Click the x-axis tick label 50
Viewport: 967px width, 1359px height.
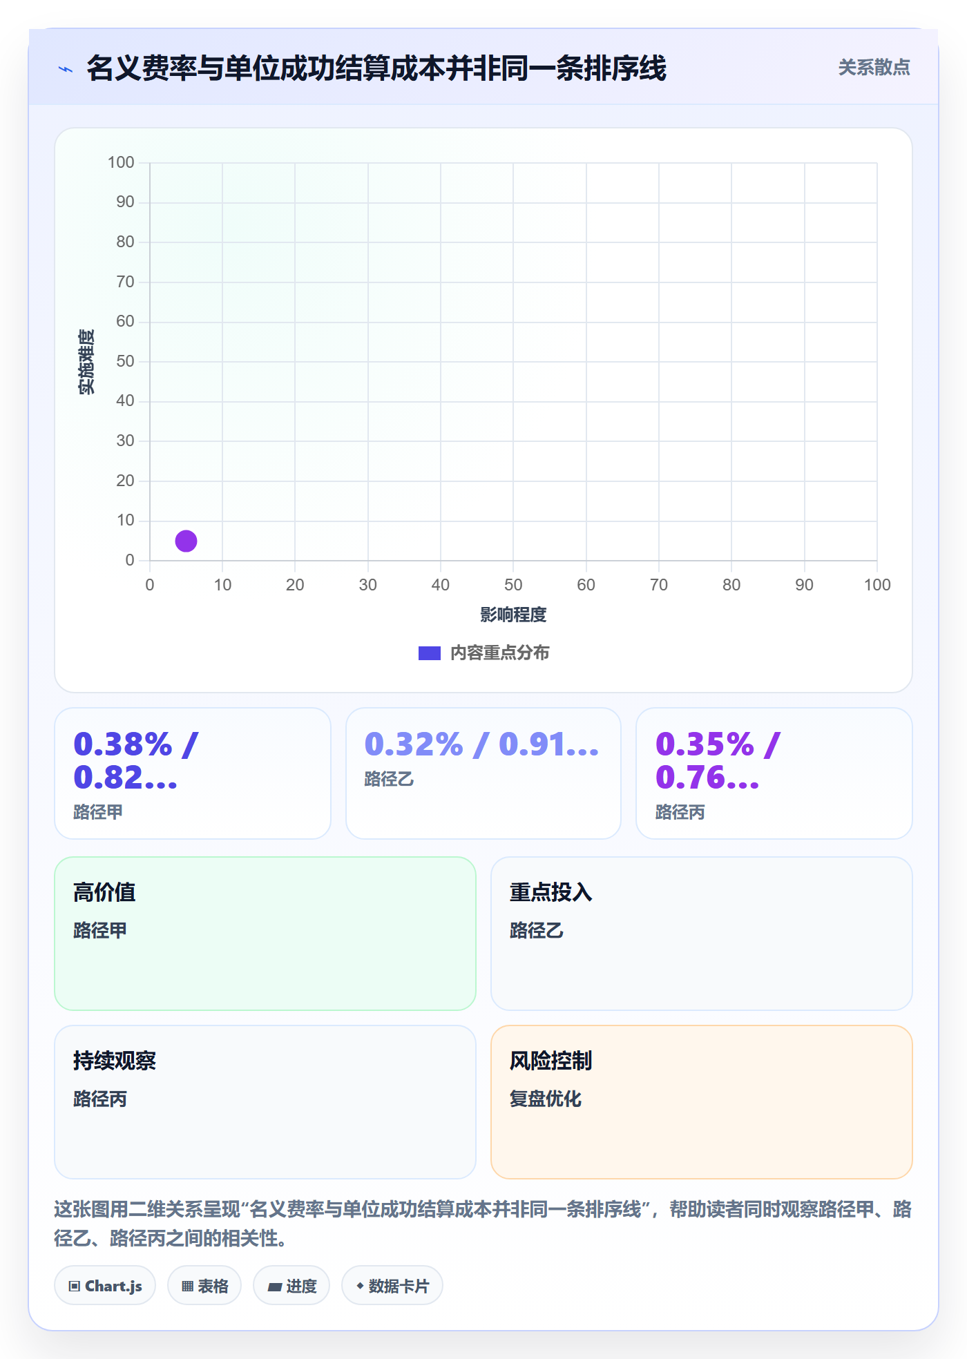tap(513, 585)
